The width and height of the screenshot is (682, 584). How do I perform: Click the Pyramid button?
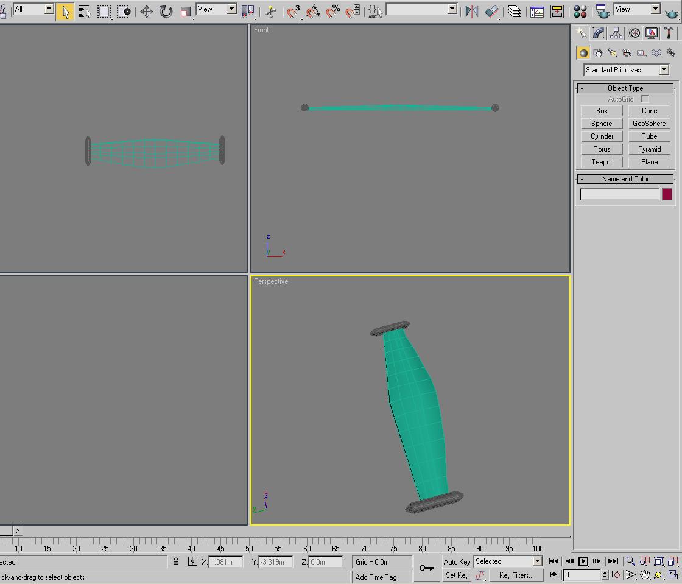click(x=649, y=149)
